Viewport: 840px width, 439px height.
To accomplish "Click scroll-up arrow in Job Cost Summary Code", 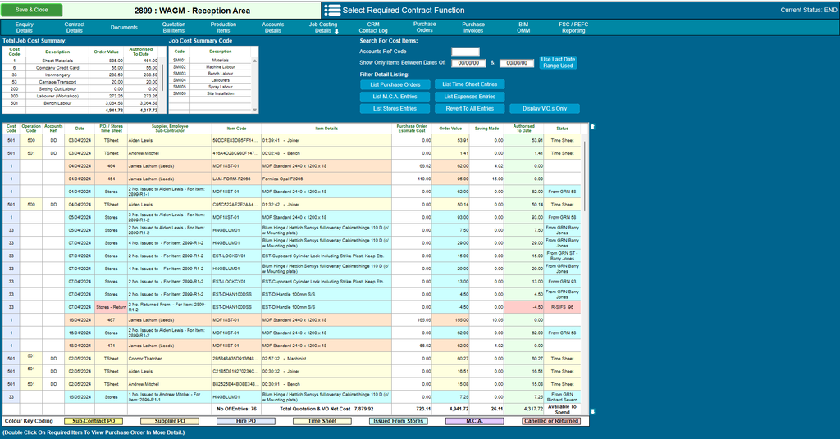I will [255, 61].
